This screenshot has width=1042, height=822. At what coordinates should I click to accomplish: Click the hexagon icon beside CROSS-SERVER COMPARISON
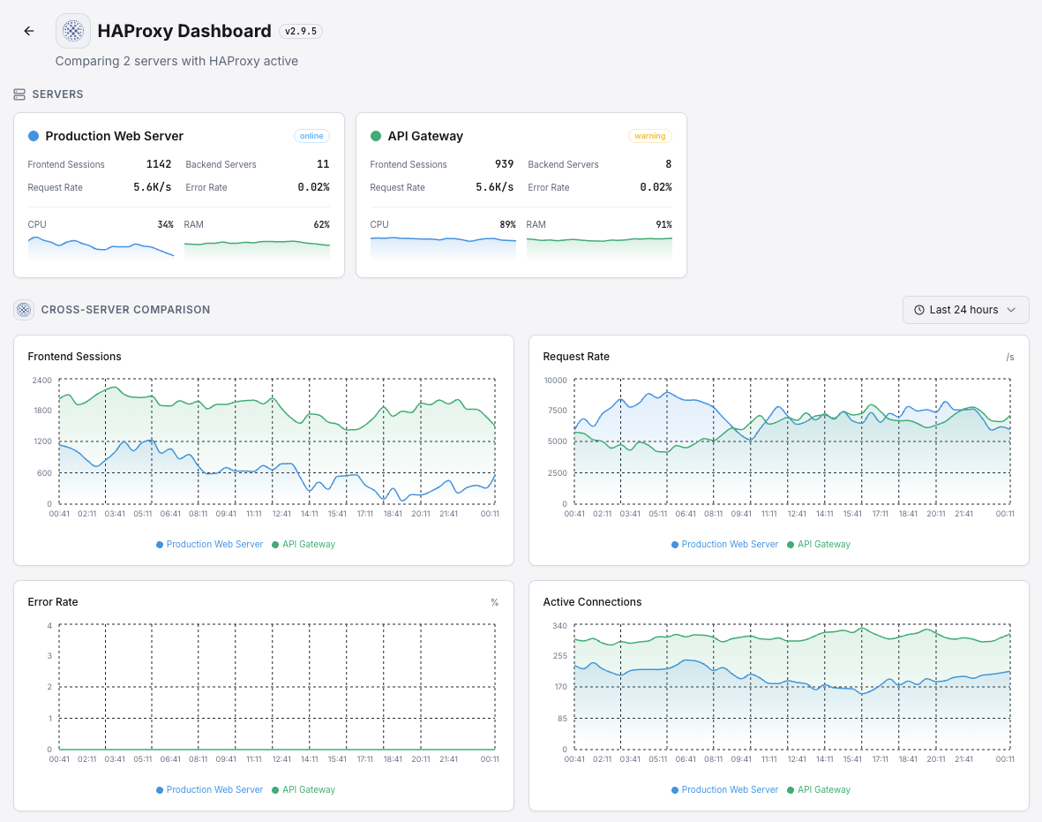(23, 310)
